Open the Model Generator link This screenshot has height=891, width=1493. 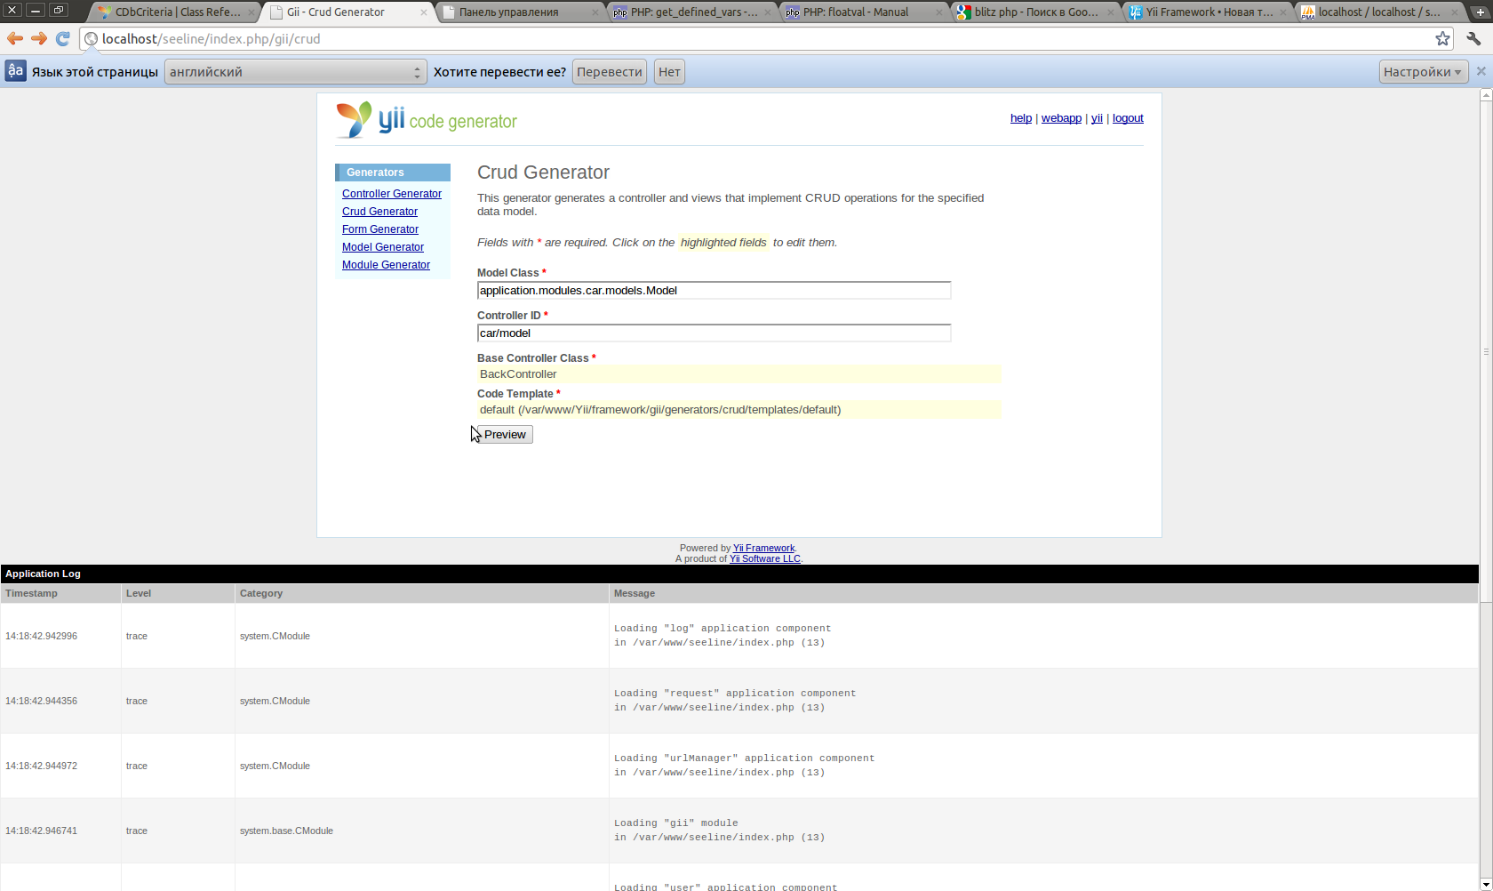[383, 247]
